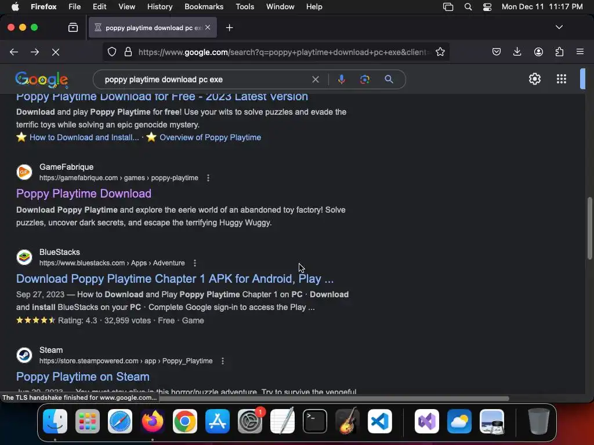594x445 pixels.
Task: Click the address bar URL
Action: 283,52
